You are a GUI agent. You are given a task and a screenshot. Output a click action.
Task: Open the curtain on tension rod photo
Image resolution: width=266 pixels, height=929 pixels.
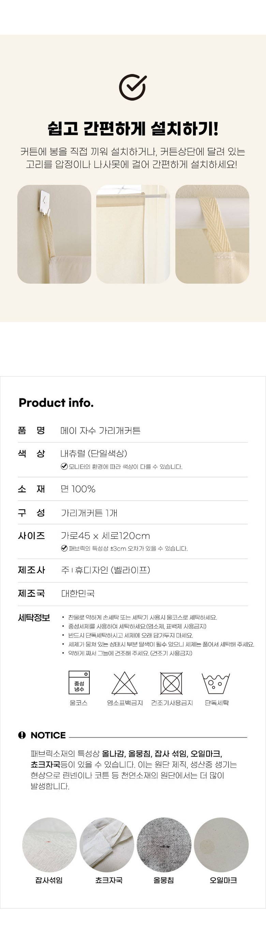[133, 234]
